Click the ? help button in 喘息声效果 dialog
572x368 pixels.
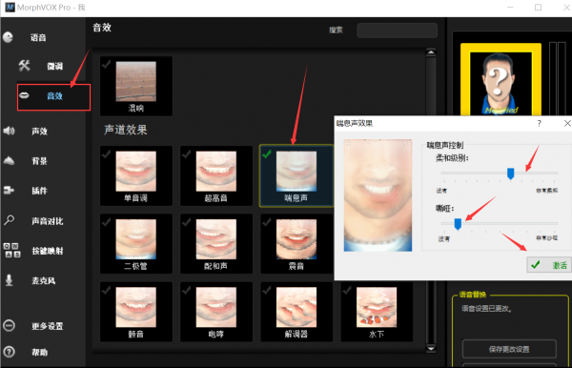[x=540, y=123]
